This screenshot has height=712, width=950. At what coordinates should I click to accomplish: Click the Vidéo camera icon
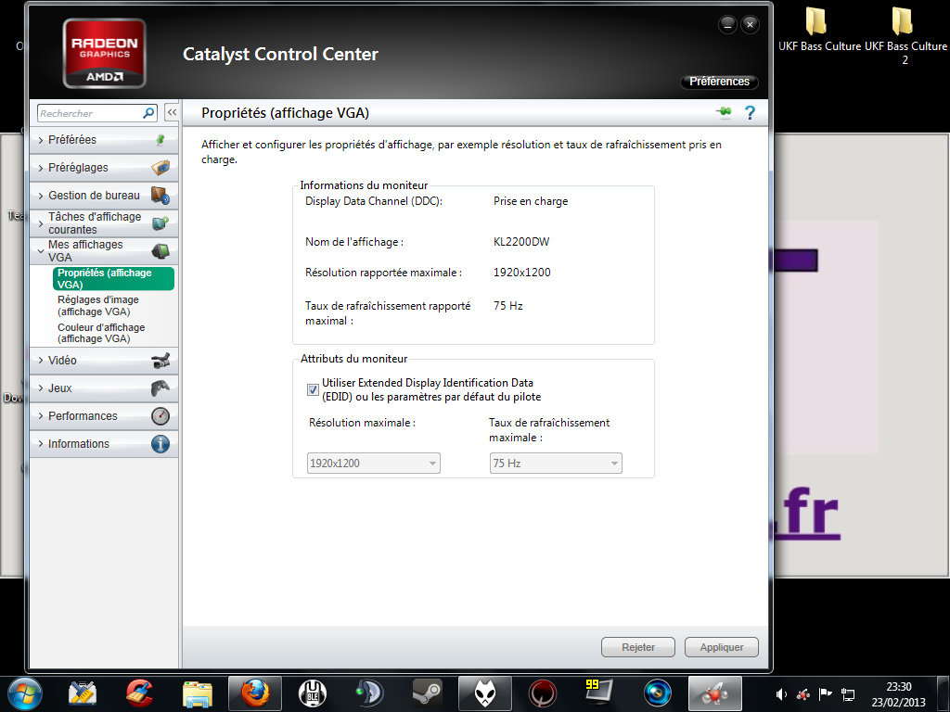click(x=160, y=361)
